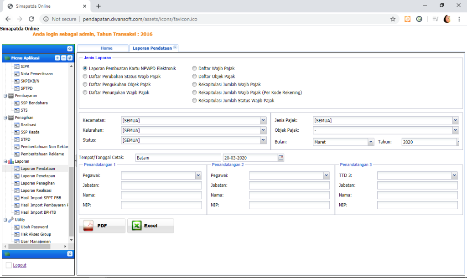Open Ubah Password utility
Screen dimensions: 467x278
pos(34,227)
